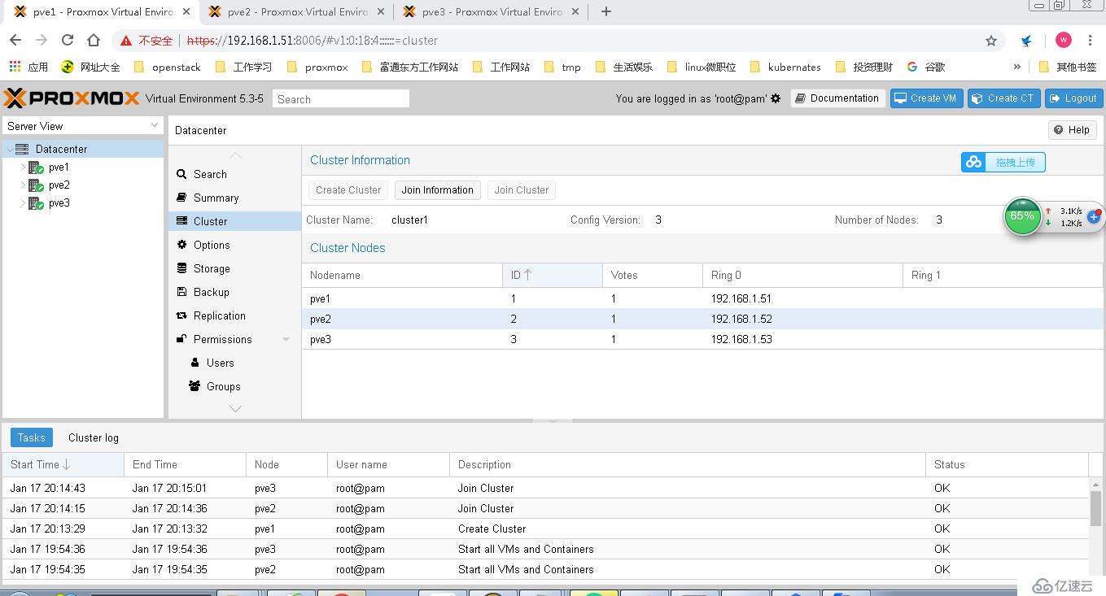Sort by Nodename column header
This screenshot has height=596, width=1106.
402,275
